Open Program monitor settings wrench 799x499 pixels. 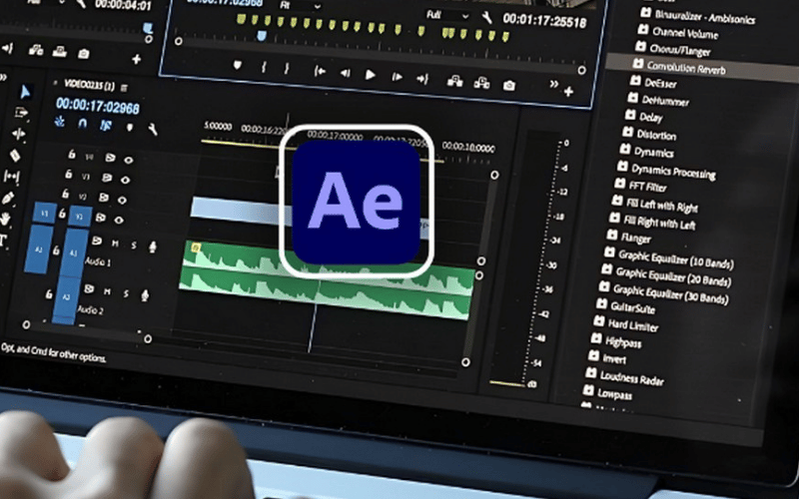tap(486, 18)
